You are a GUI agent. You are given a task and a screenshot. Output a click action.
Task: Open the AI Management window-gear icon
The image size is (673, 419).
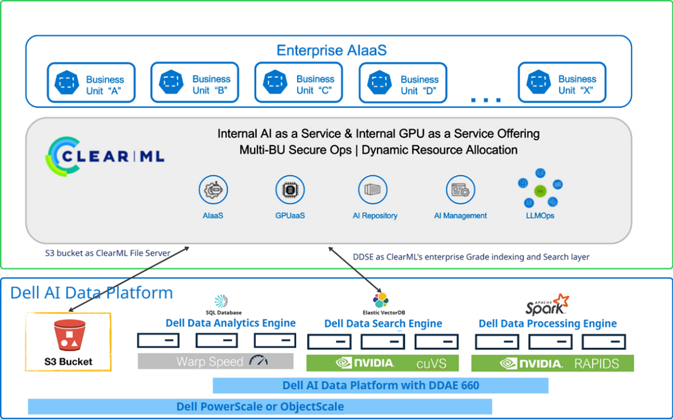coord(460,190)
